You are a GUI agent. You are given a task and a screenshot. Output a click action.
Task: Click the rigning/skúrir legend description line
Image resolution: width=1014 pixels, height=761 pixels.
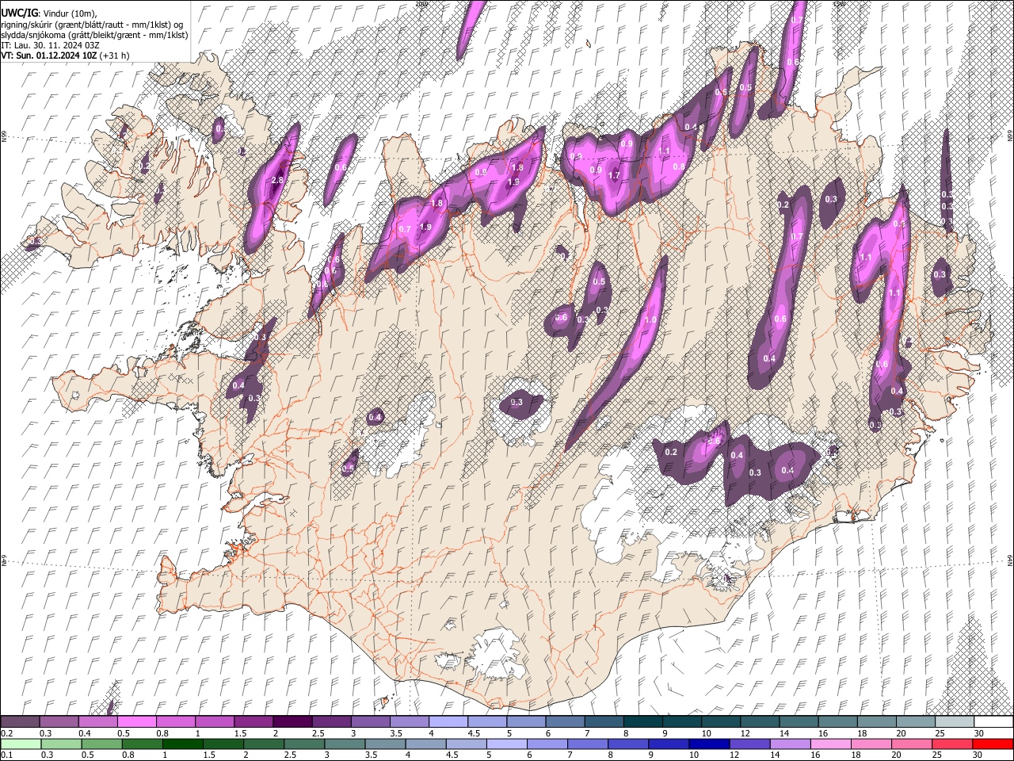pos(92,24)
